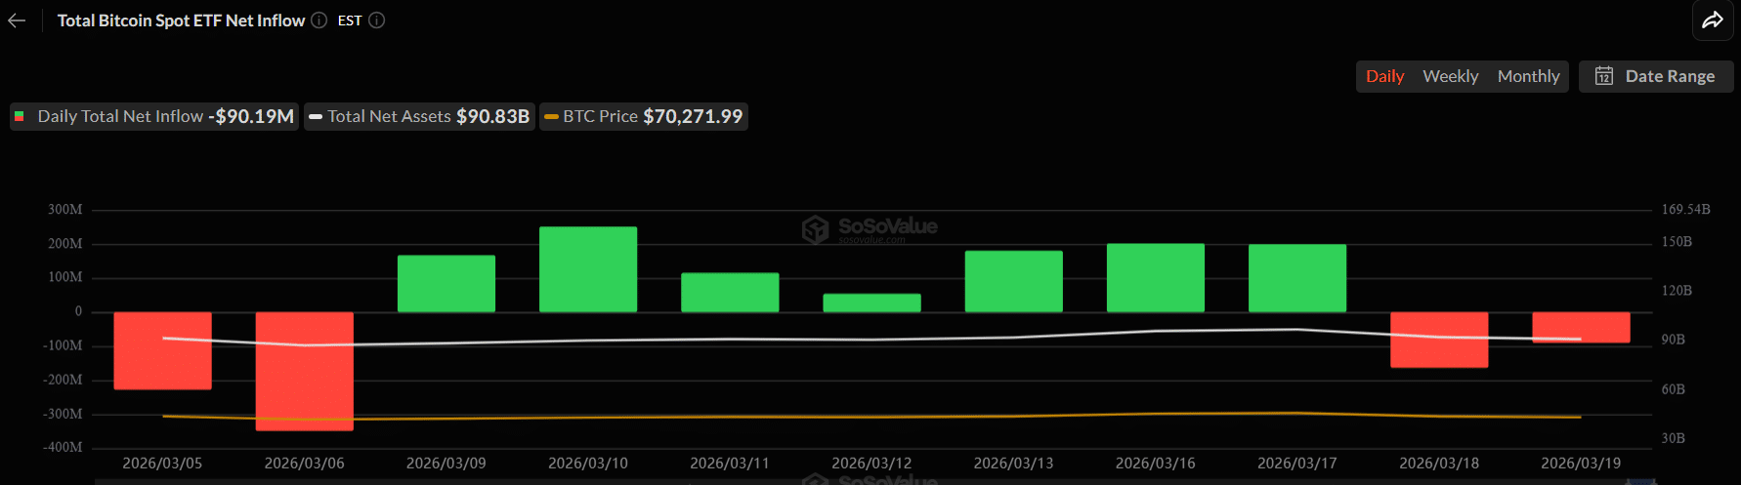Toggle Daily Total Net Inflow legend
The width and height of the screenshot is (1741, 485).
coord(154,117)
